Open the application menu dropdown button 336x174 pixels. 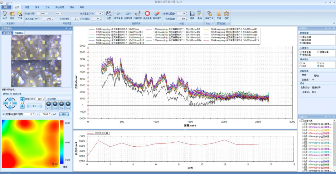pos(6,7)
